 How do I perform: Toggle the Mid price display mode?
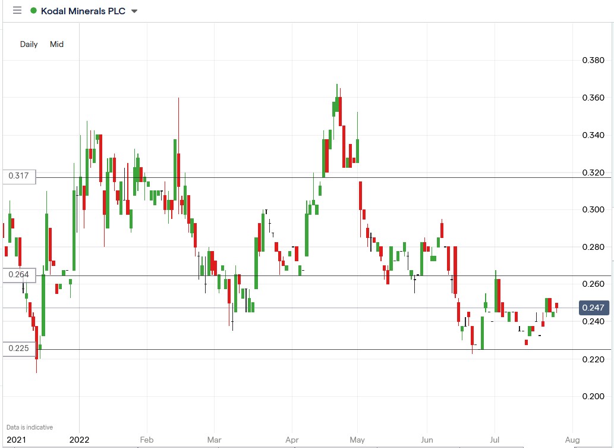click(x=56, y=44)
